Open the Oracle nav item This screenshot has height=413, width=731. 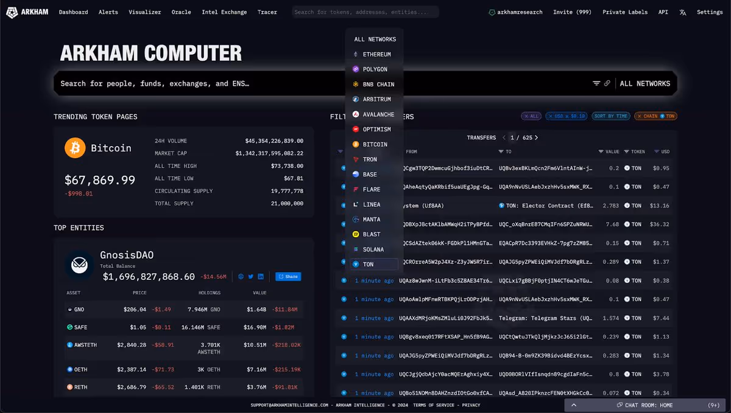pos(182,12)
